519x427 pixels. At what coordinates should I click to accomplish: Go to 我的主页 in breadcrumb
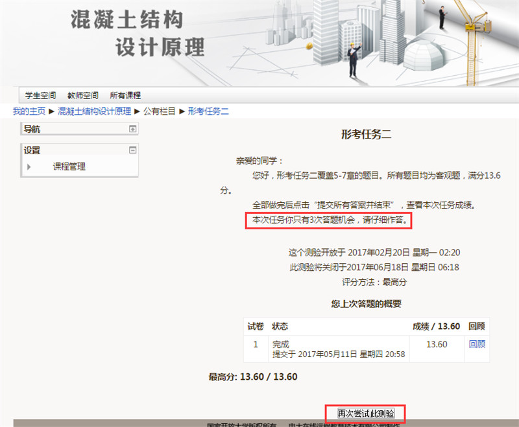29,111
